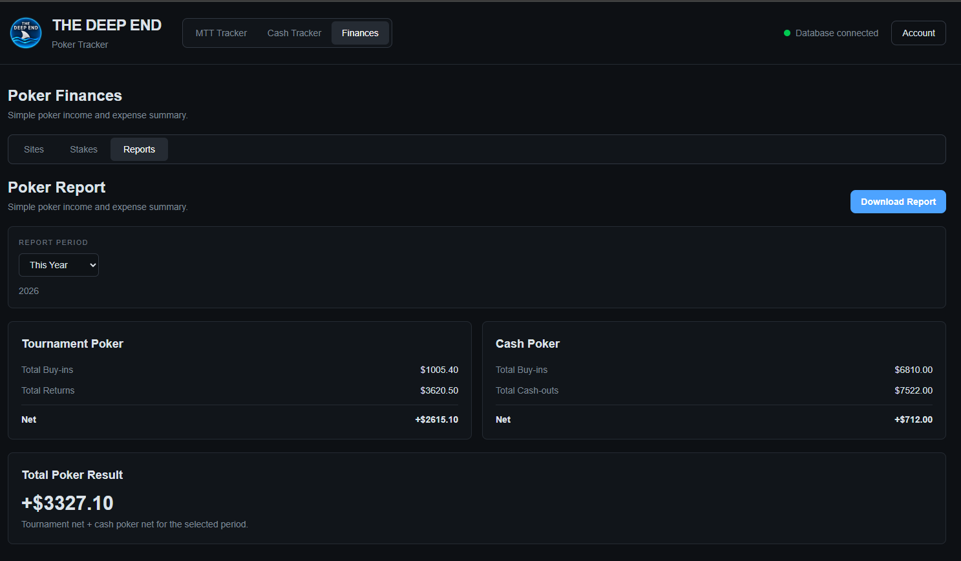Click the Poker Report heading
The height and width of the screenshot is (561, 961).
pos(56,187)
